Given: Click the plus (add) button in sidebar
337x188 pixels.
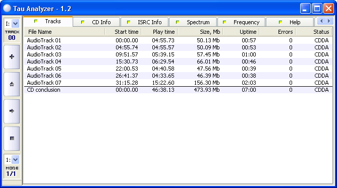Looking at the screenshot, I should 12,57.
